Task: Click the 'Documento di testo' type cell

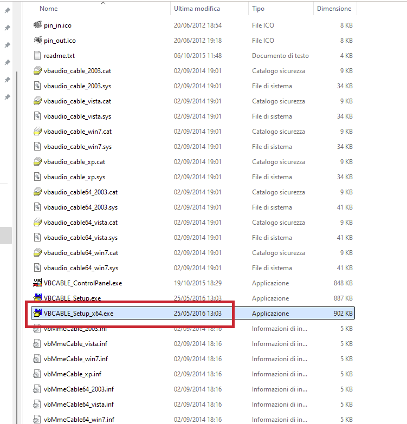Action: coord(280,55)
